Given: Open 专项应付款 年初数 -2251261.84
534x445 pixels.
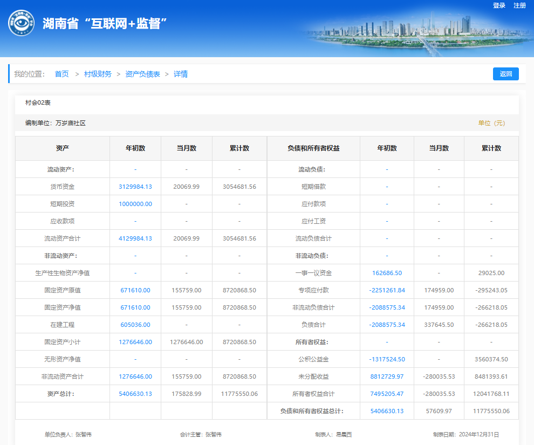Looking at the screenshot, I should (x=387, y=290).
